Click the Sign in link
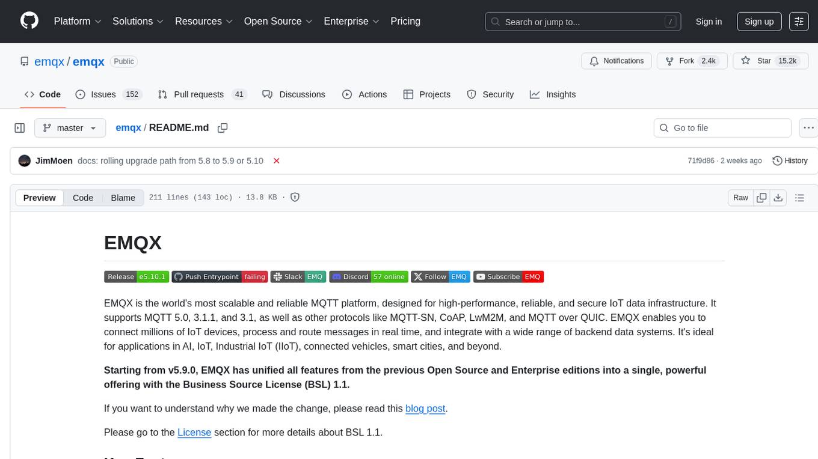The height and width of the screenshot is (459, 818). [x=709, y=22]
